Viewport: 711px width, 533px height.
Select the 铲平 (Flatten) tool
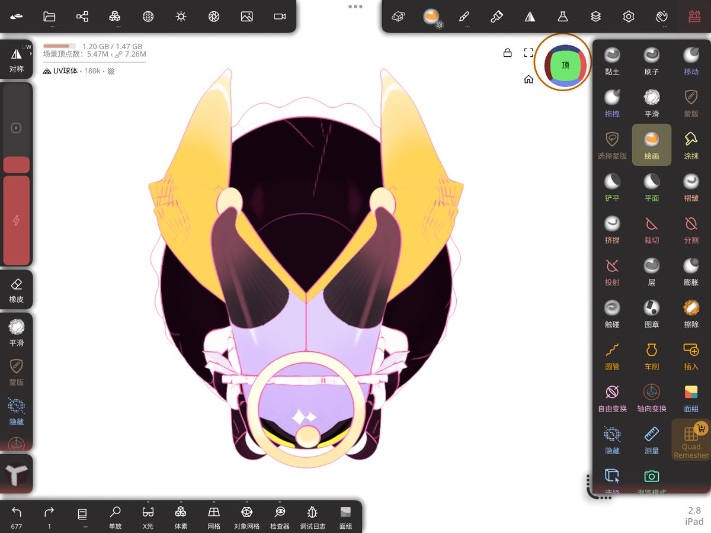click(x=612, y=187)
